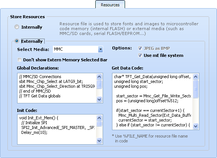Viewport: 217px width, 158px height.
Task: Click the Global Declarations scrollbar thumb
Action: click(x=99, y=84)
